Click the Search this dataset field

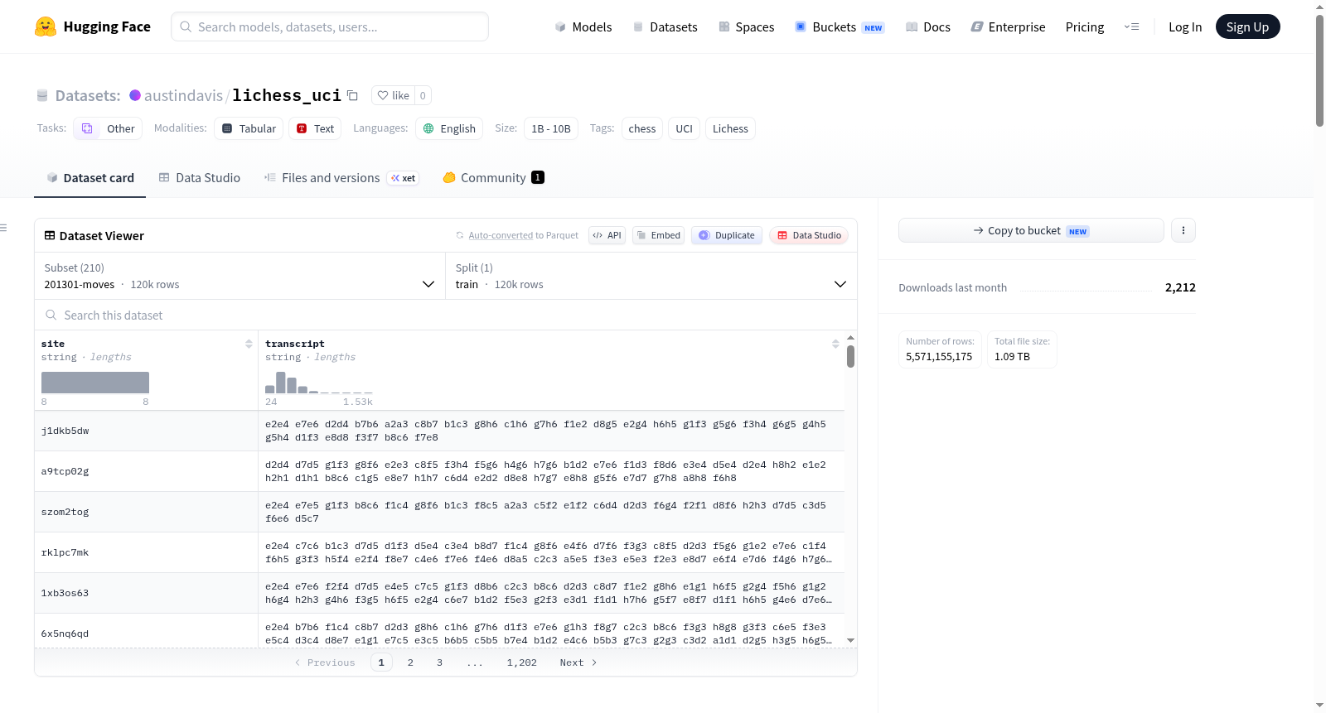coord(446,315)
